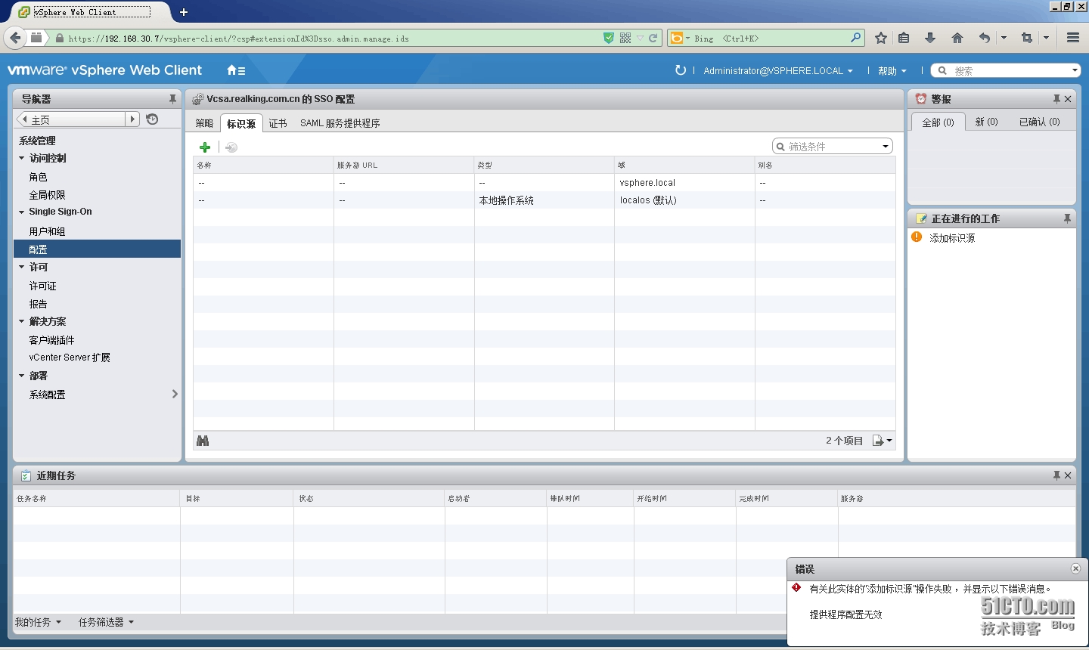Click the refresh icon beside Administrator
The width and height of the screenshot is (1089, 650).
(x=681, y=70)
